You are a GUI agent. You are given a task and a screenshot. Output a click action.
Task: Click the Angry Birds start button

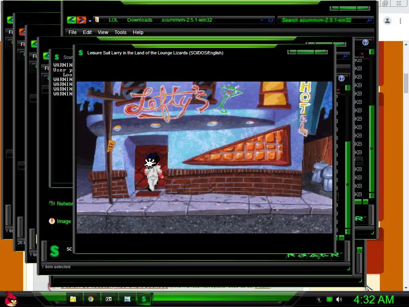click(x=11, y=299)
